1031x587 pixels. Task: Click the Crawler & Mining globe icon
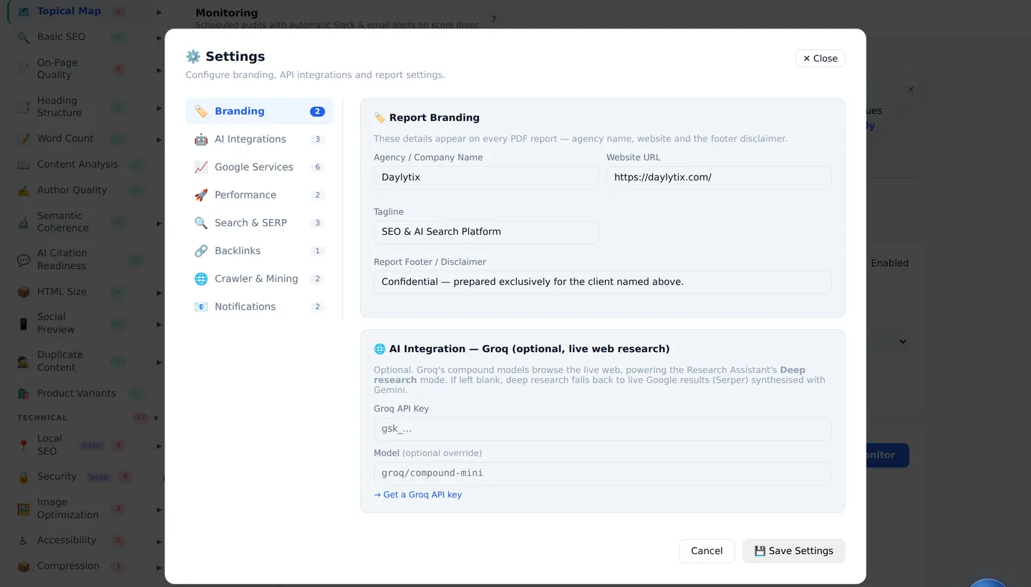pyautogui.click(x=201, y=278)
